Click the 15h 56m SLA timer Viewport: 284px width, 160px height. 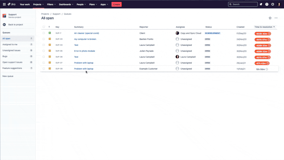click(x=262, y=69)
